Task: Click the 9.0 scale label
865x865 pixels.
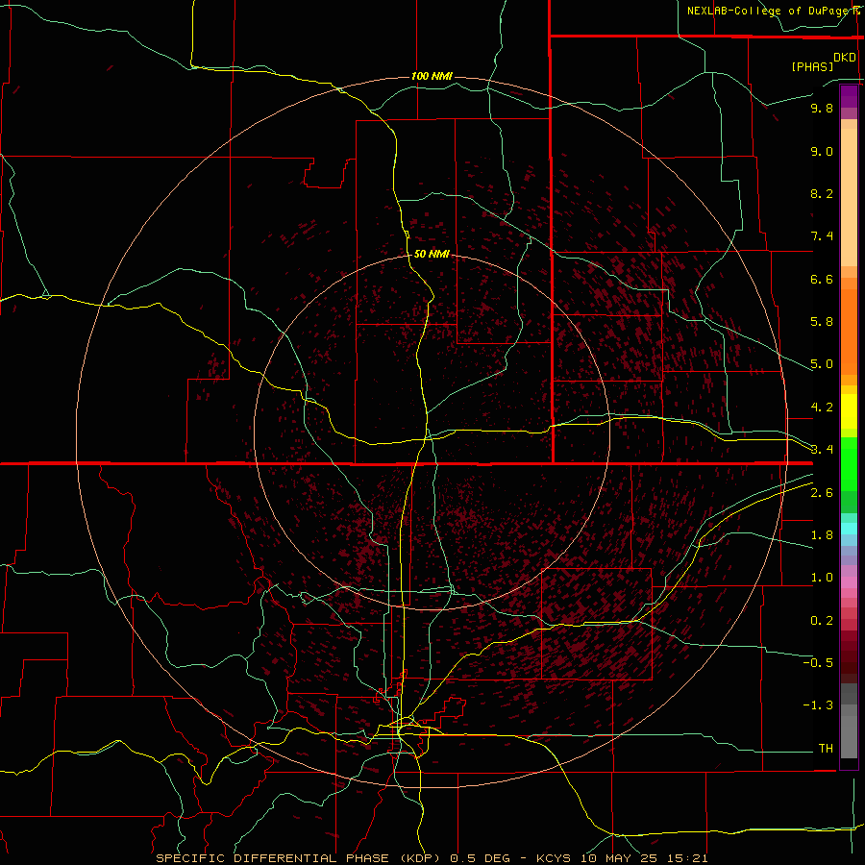Action: 822,151
